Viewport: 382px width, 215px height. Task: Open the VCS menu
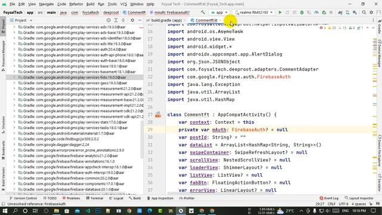click(124, 4)
